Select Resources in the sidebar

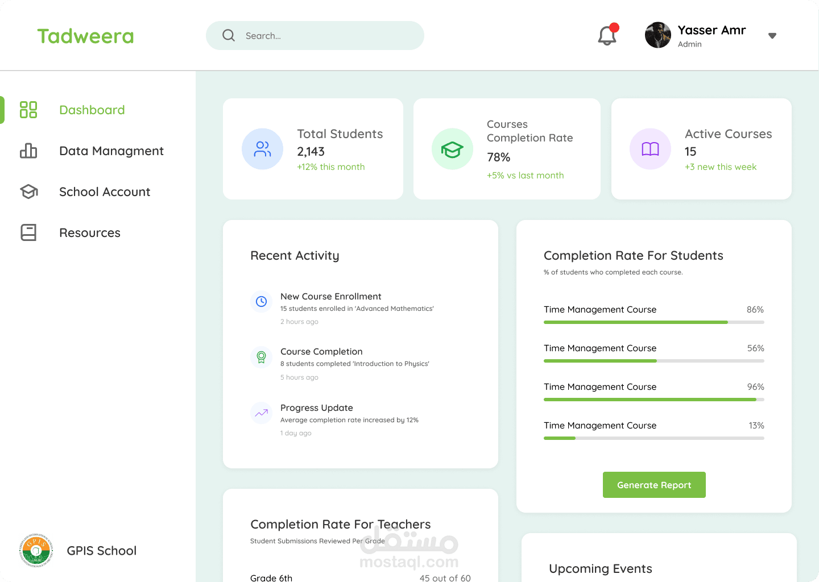click(x=90, y=232)
